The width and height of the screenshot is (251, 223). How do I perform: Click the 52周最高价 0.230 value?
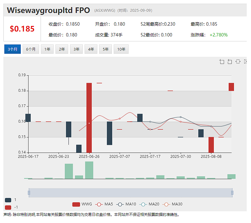coord(158,24)
